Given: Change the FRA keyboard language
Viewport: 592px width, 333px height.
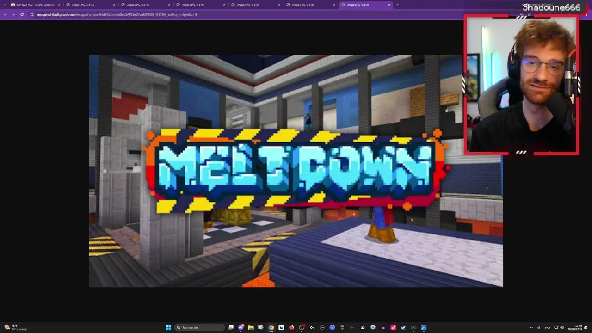Looking at the screenshot, I should [548, 327].
